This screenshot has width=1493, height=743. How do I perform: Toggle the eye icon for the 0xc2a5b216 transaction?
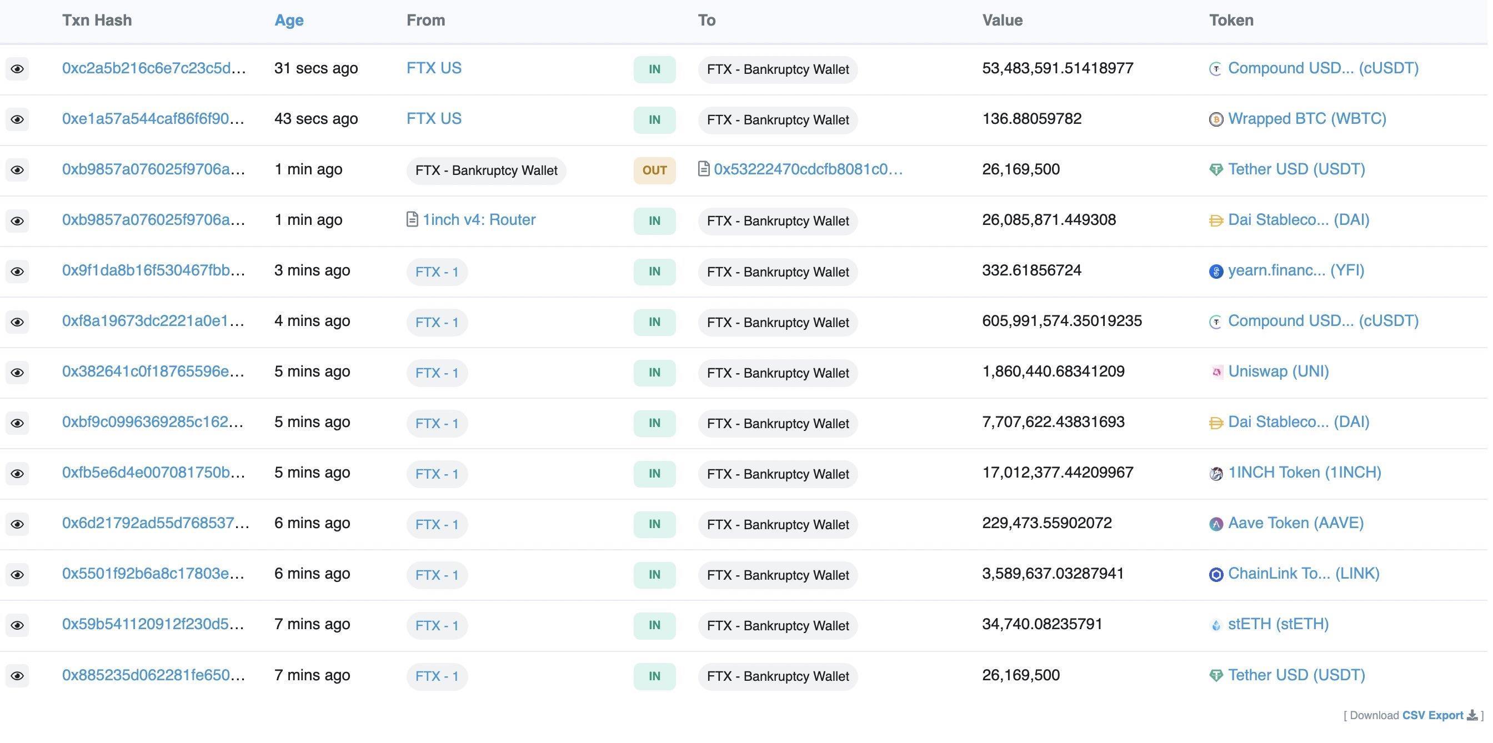pos(17,69)
